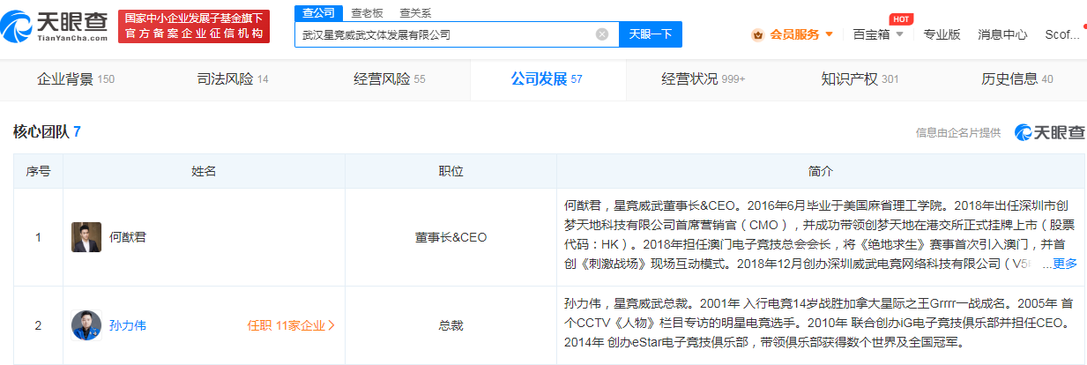1087x365 pixels.
Task: Click the HOT badge above 百宝箱
Action: point(900,19)
